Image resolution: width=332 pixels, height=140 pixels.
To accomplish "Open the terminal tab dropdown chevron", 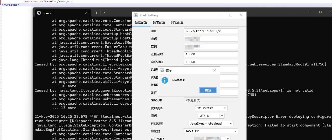I will click(x=104, y=13).
